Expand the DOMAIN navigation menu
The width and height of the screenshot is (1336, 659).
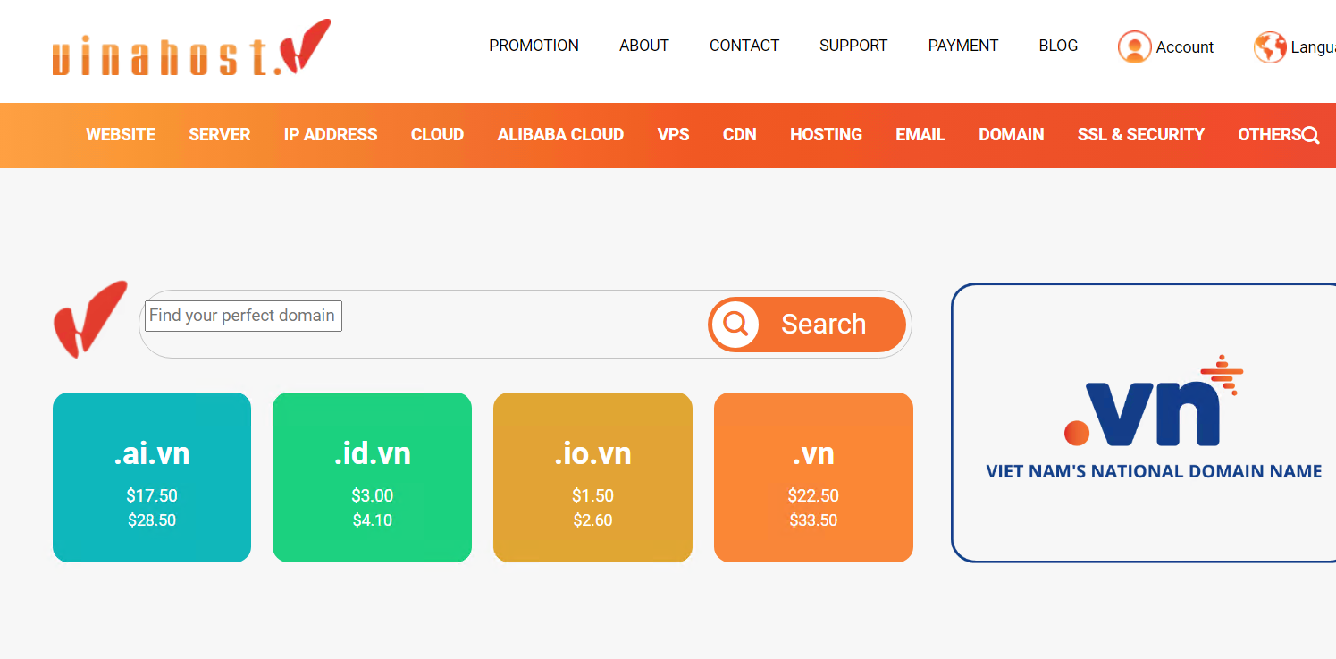tap(1011, 135)
